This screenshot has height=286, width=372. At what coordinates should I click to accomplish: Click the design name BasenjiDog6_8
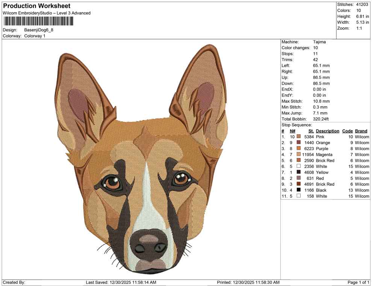[39, 31]
